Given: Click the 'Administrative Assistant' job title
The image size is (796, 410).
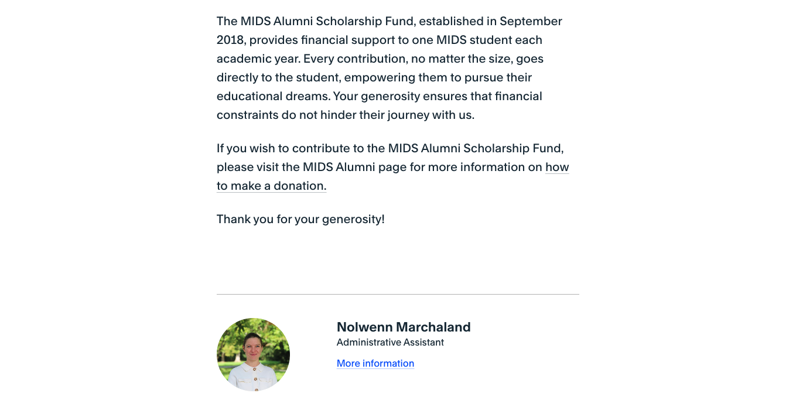Looking at the screenshot, I should (x=390, y=342).
